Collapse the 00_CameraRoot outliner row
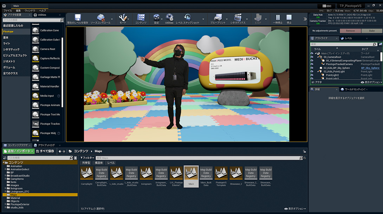 318,57
